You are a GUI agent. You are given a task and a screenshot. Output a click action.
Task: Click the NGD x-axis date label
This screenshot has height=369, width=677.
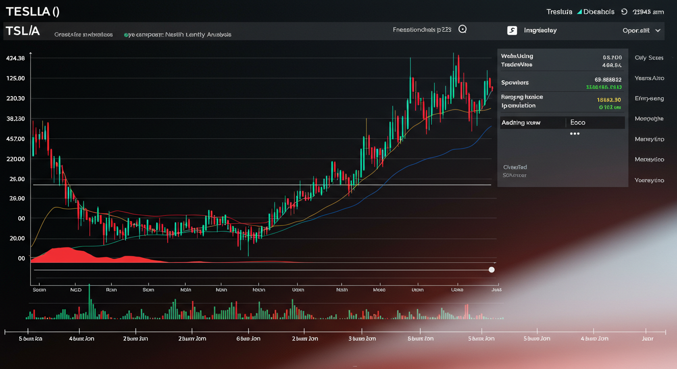75,290
